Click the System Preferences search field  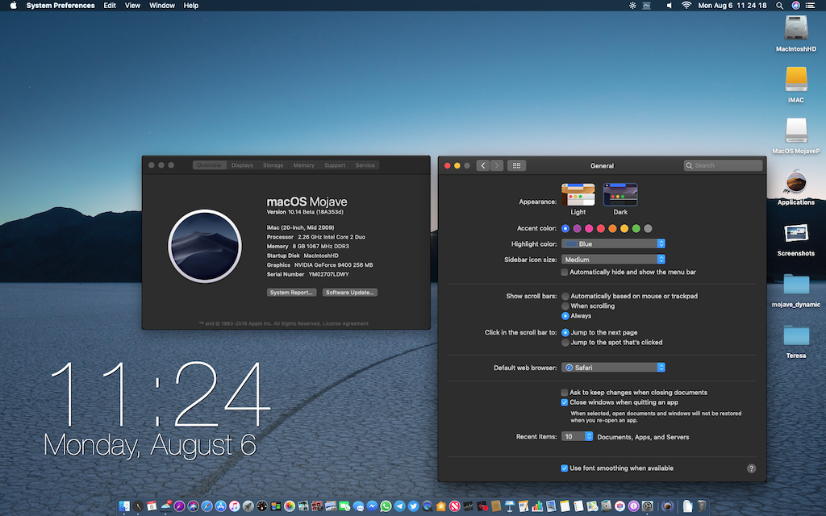coord(723,165)
